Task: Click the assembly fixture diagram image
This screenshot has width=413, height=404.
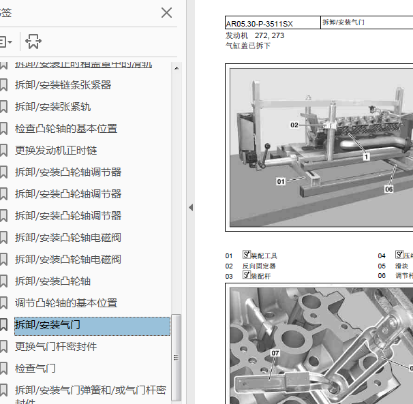Action: [322, 147]
